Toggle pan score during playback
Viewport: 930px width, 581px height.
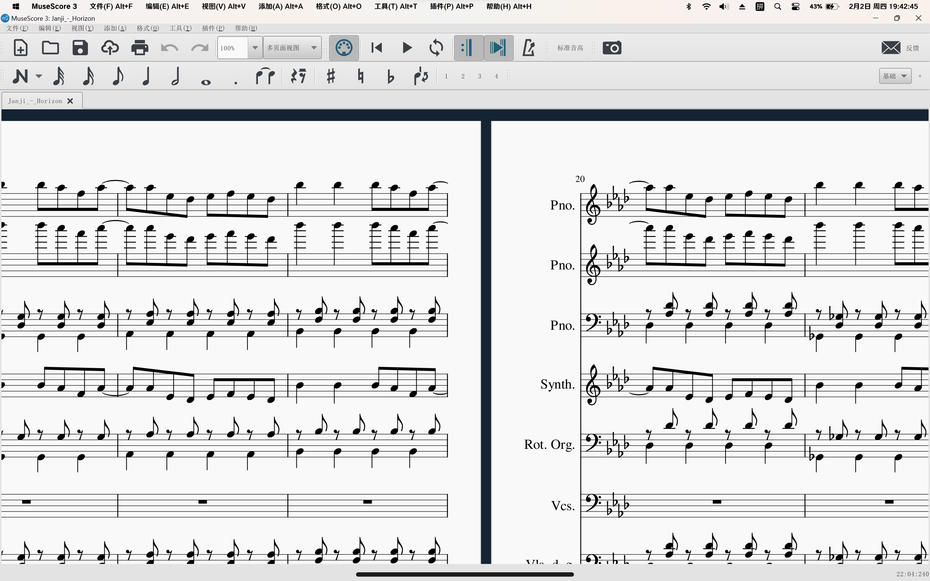[x=498, y=48]
